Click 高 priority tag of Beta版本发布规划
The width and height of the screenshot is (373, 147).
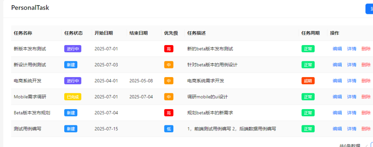(x=169, y=113)
